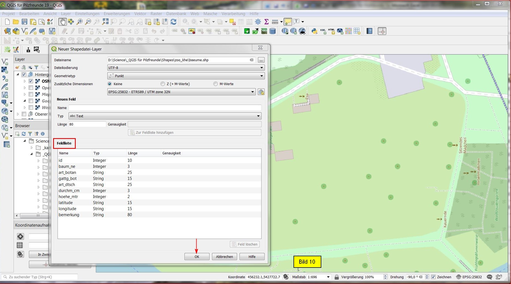Open the Verarbeitung menu

233,14
